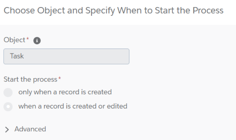The image size is (236, 140).
Task: Click the blank white header area right of the title
Action: pyautogui.click(x=230, y=11)
